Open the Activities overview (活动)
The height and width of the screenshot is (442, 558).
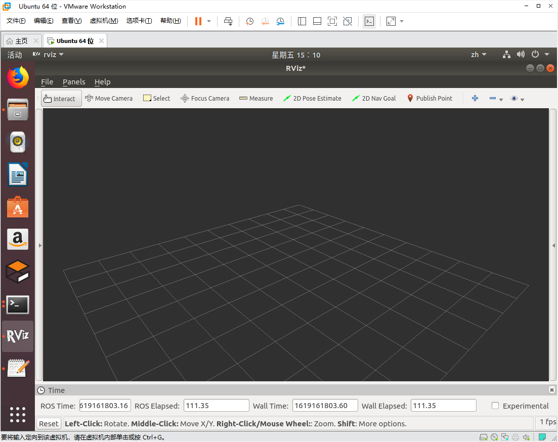pyautogui.click(x=15, y=55)
